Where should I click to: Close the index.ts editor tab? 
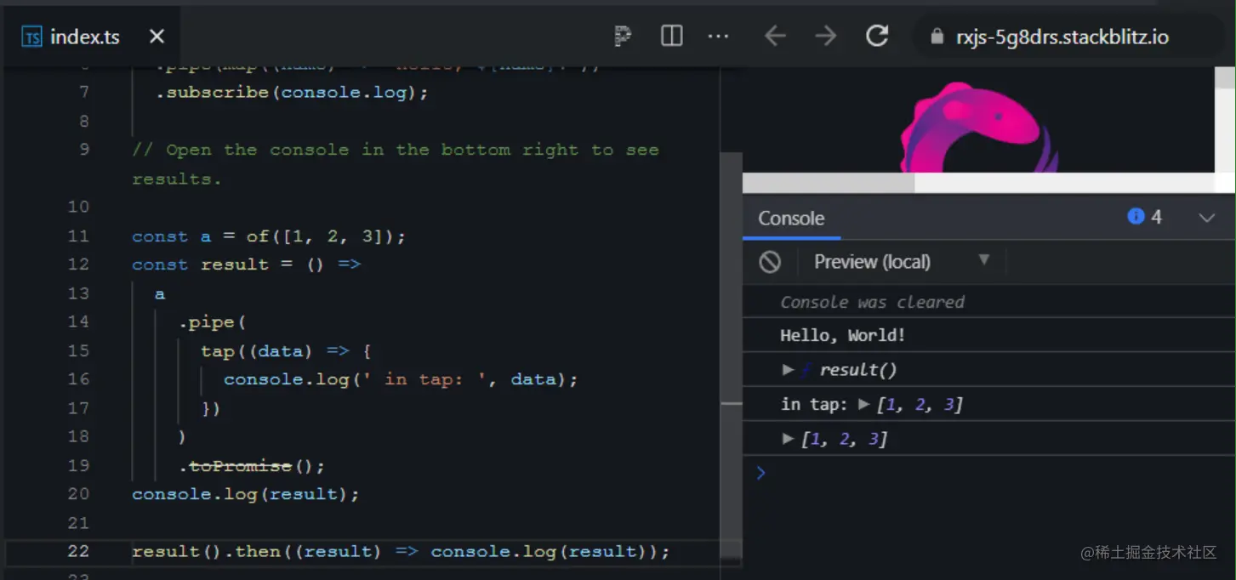click(157, 37)
